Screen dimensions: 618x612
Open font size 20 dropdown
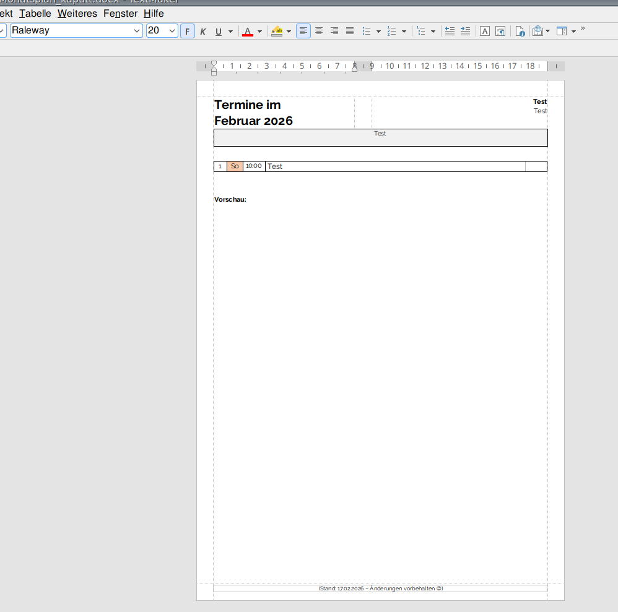point(172,31)
